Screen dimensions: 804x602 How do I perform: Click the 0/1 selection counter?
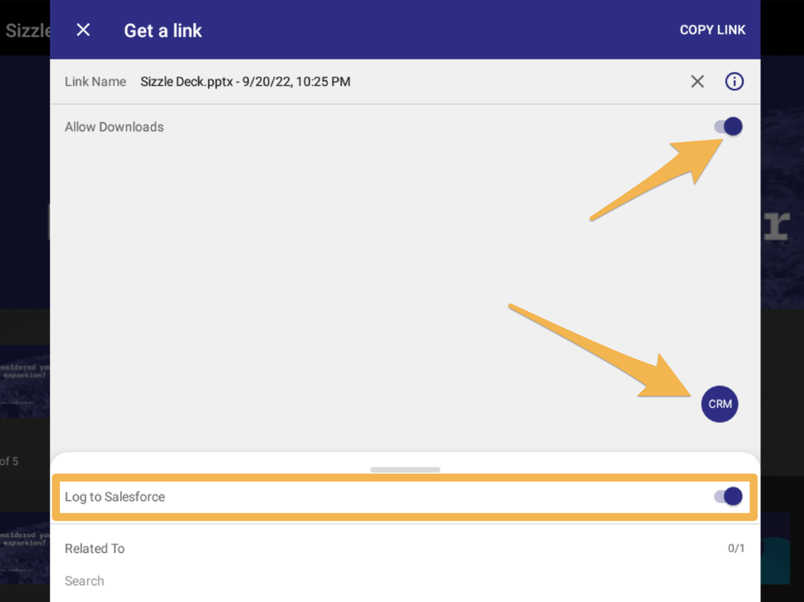736,548
